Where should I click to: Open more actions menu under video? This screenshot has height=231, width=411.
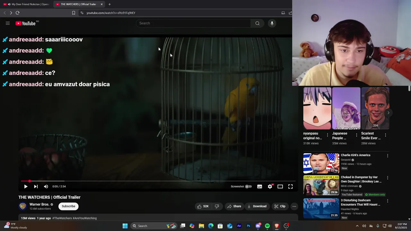294,206
